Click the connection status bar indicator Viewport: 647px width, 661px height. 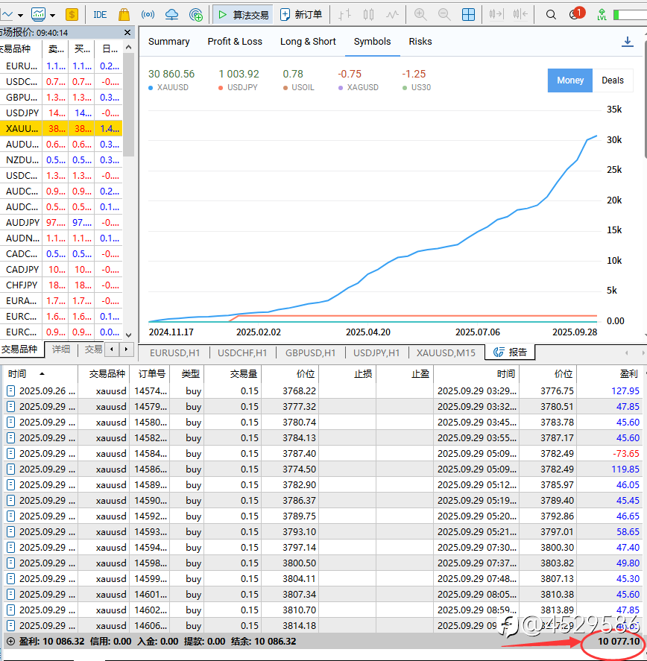click(630, 15)
